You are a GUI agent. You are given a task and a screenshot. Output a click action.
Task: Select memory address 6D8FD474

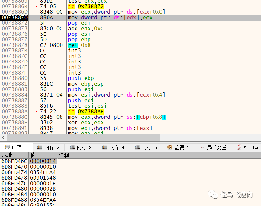pos(14,172)
